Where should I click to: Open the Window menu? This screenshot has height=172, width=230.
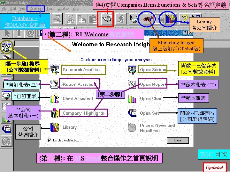tap(63, 9)
